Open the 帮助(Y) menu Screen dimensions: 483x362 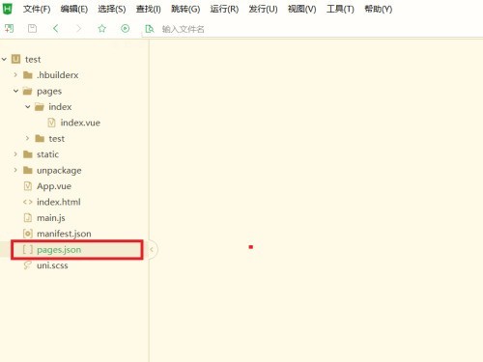379,9
